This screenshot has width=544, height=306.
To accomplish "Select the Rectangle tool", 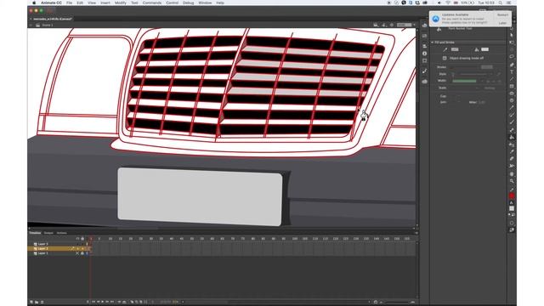I will pyautogui.click(x=512, y=87).
